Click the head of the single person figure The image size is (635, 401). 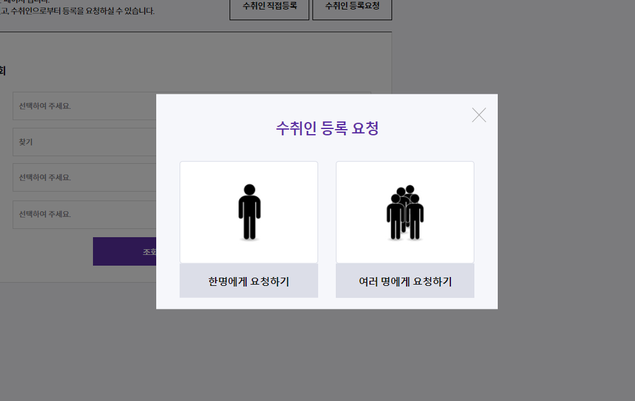pyautogui.click(x=249, y=190)
